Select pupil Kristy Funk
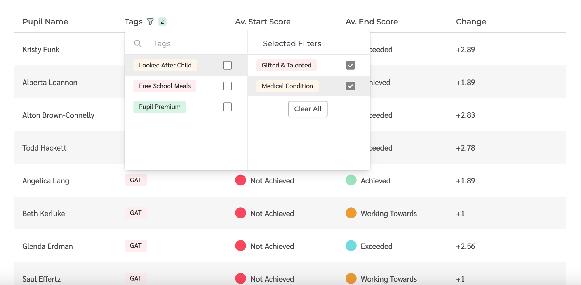Viewport: 581px width, 285px height. pos(41,49)
